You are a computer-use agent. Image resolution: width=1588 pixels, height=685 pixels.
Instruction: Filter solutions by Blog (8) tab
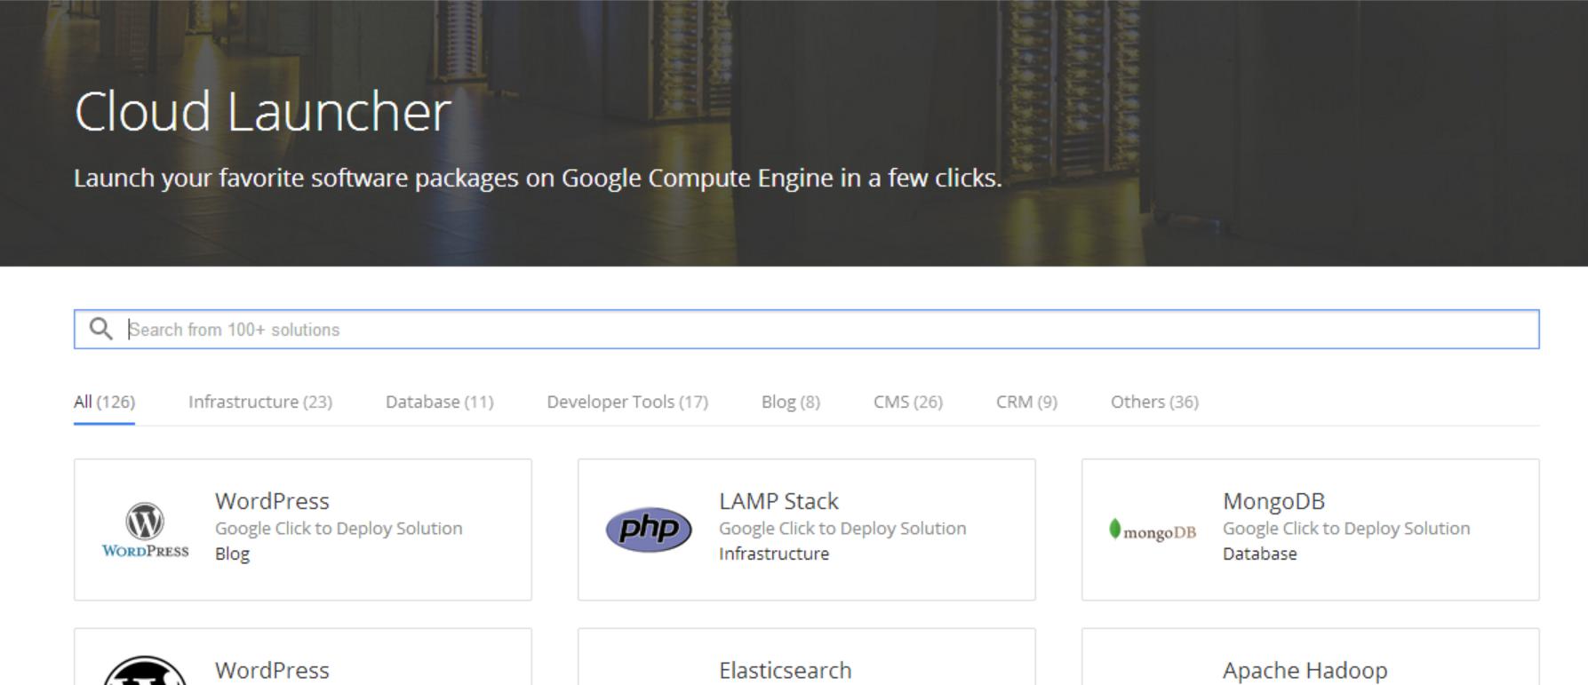click(791, 402)
